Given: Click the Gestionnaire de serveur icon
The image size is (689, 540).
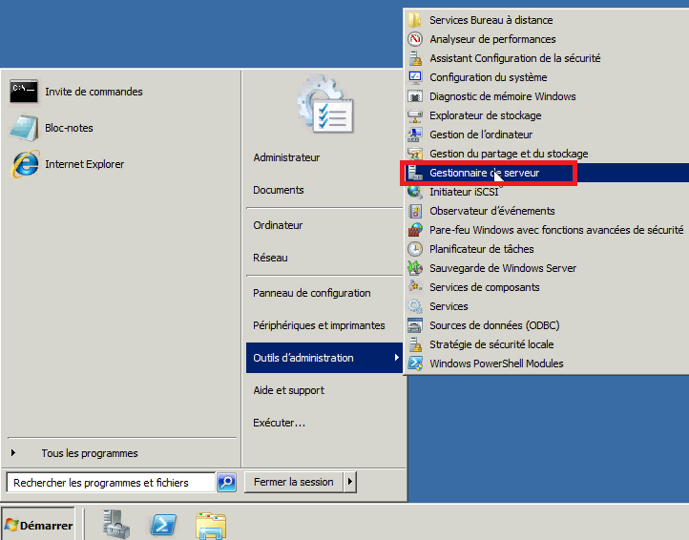Looking at the screenshot, I should pos(415,173).
